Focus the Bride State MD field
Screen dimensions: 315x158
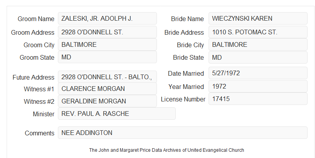[x=258, y=57]
